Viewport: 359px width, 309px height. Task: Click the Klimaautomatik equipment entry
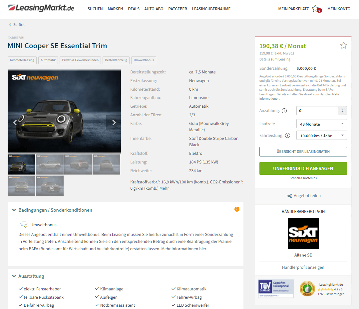tap(191, 289)
